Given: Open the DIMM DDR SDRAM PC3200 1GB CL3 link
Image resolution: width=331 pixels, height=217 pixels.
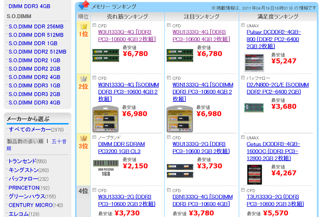Looking at the screenshot, I should 122,148.
